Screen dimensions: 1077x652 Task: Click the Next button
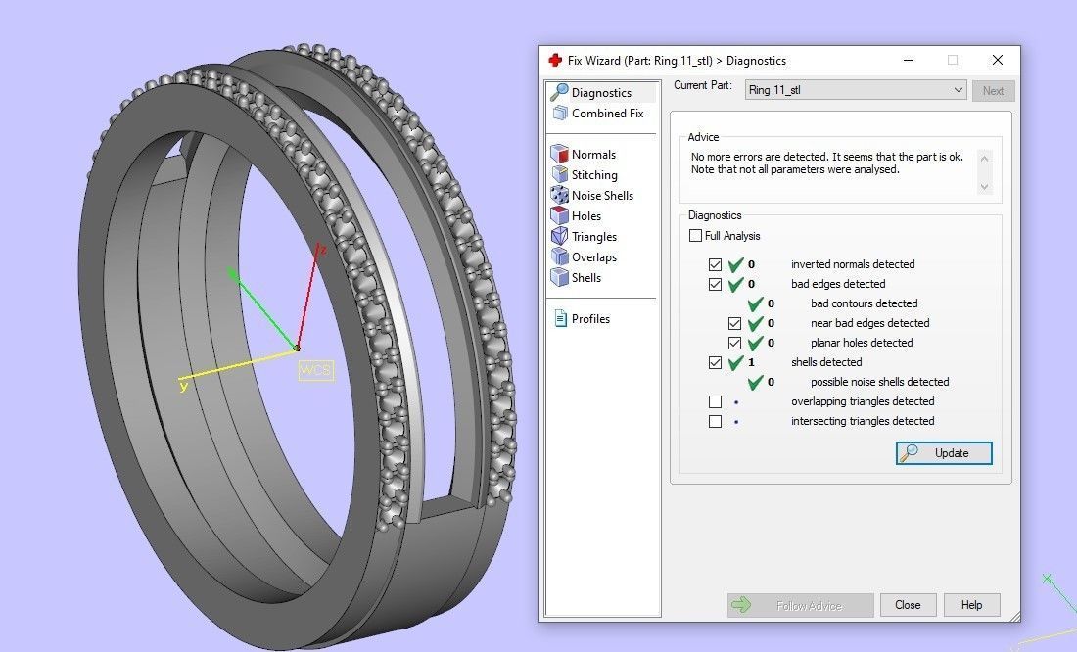pos(993,91)
